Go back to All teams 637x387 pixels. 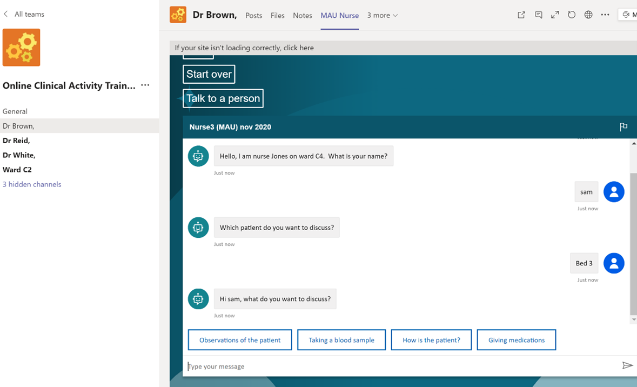(x=24, y=14)
